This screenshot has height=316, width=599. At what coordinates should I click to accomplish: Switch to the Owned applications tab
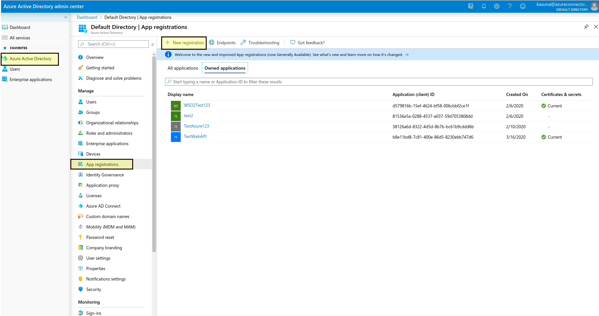[225, 68]
